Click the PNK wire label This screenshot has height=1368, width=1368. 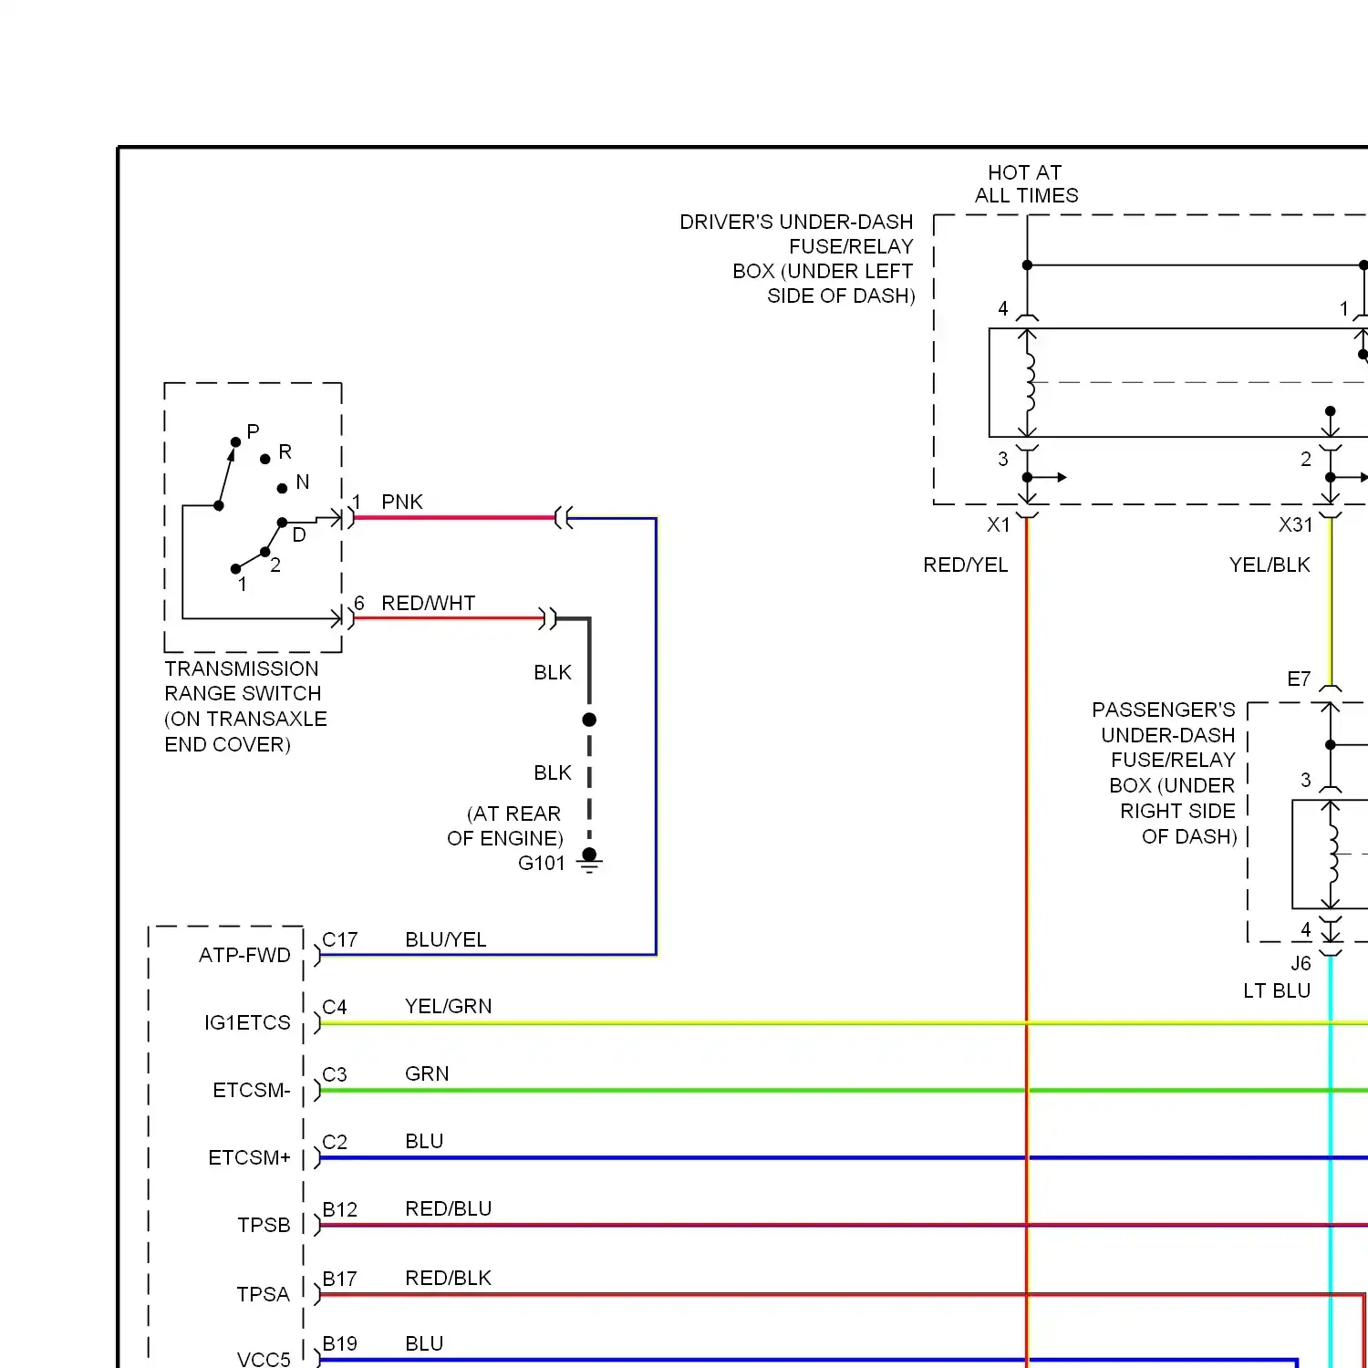[x=402, y=502]
